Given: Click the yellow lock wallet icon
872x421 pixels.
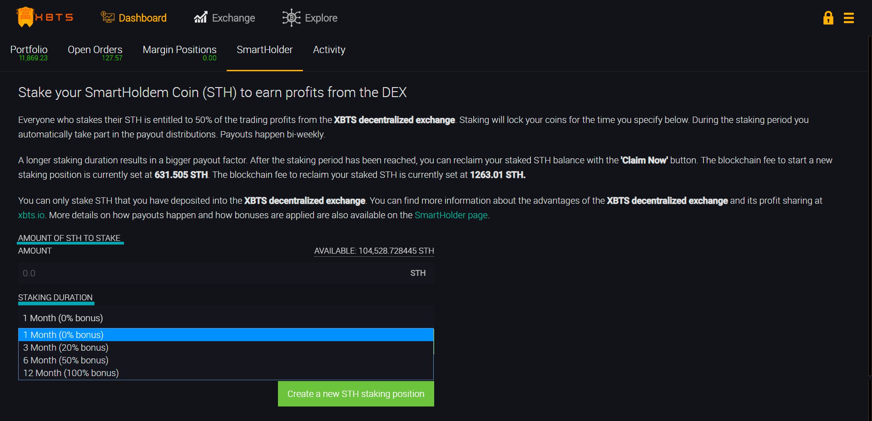Looking at the screenshot, I should pyautogui.click(x=828, y=18).
